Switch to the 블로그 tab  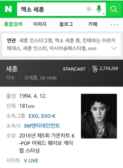66,24
